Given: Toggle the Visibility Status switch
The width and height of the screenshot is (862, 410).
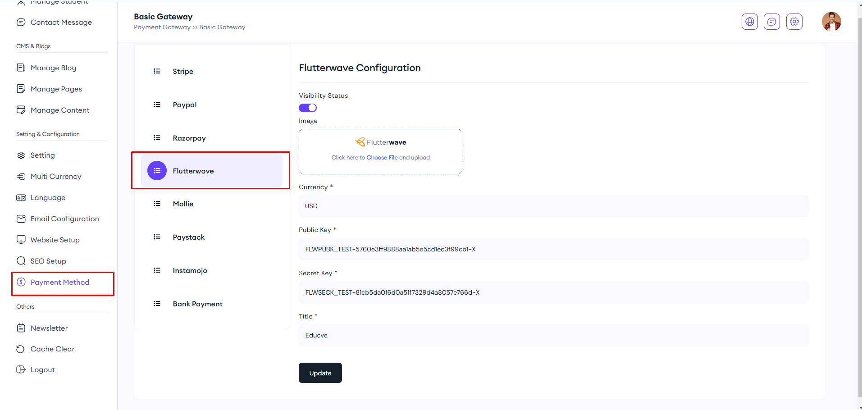Looking at the screenshot, I should point(308,108).
